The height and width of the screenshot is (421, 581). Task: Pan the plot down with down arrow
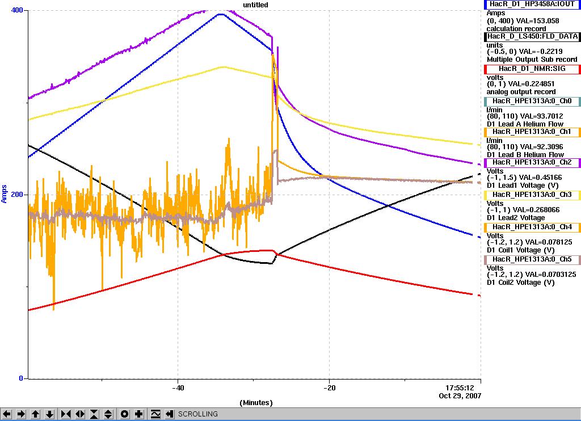coord(50,414)
